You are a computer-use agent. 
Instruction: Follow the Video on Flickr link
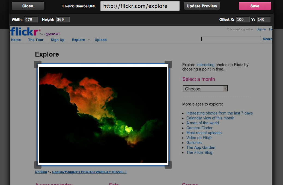(x=199, y=138)
